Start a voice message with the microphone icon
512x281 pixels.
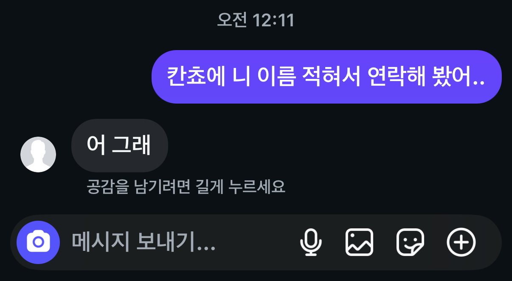click(x=311, y=242)
